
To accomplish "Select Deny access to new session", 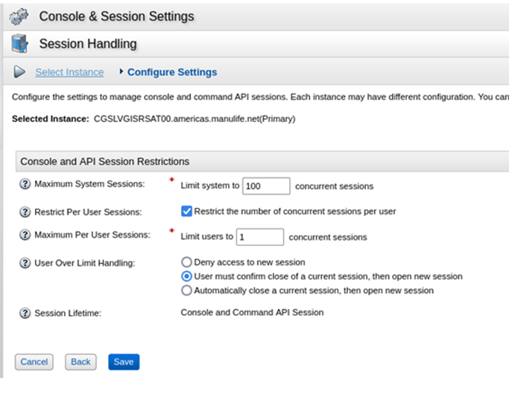I will 187,262.
